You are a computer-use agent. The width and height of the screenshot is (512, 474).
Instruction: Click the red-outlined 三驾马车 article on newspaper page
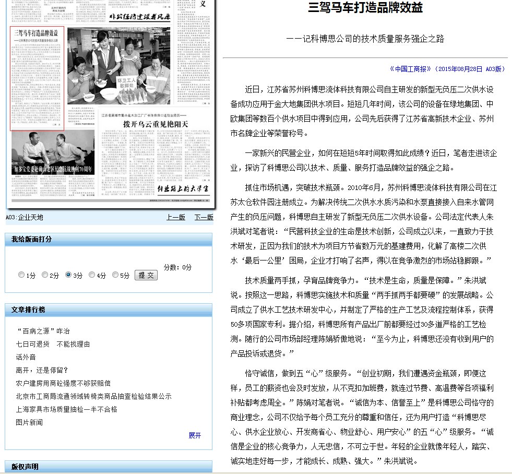tap(37, 78)
